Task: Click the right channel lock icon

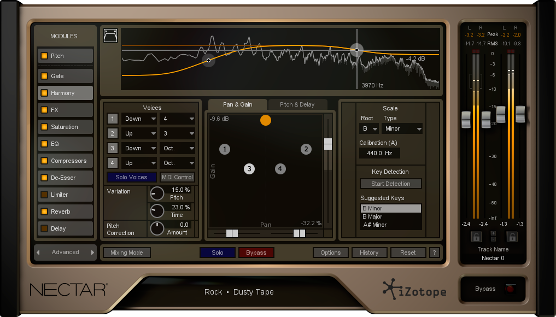Action: [512, 237]
